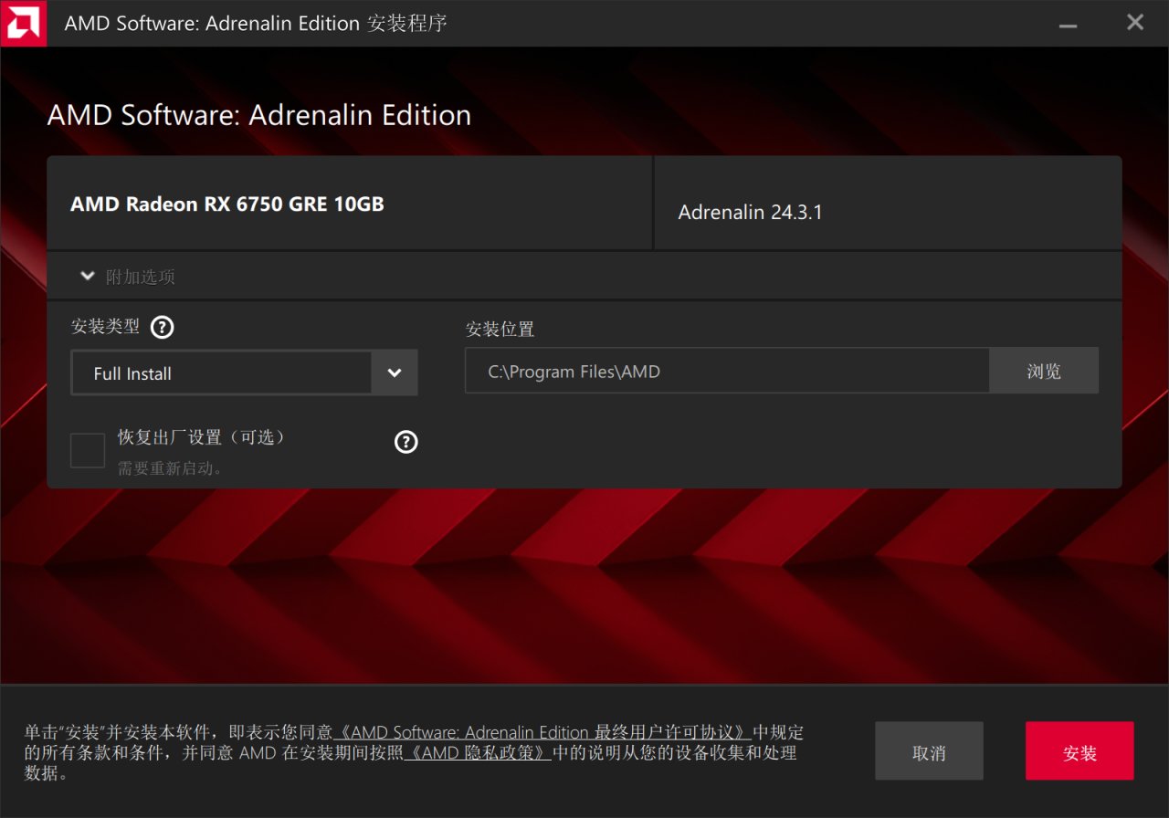Click the Adrenalin 24.3.1 version text
Viewport: 1169px width, 818px height.
pos(751,212)
